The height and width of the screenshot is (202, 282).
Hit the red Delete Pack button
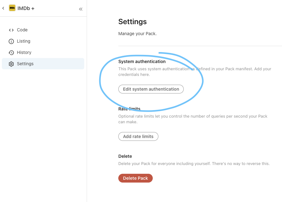click(135, 178)
